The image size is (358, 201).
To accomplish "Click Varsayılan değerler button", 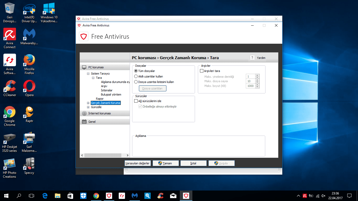I will (137, 163).
